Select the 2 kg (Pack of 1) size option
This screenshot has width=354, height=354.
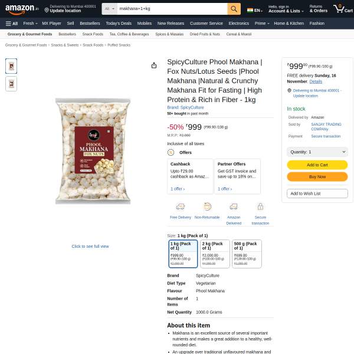(x=215, y=254)
